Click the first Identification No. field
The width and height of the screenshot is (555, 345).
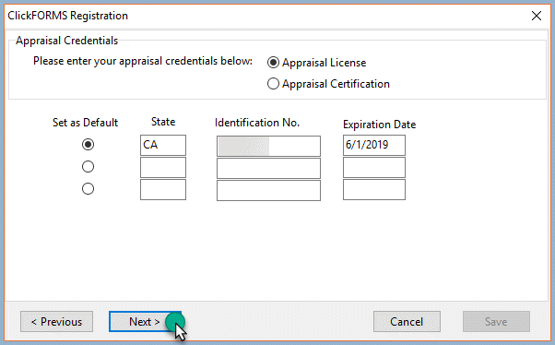(268, 146)
